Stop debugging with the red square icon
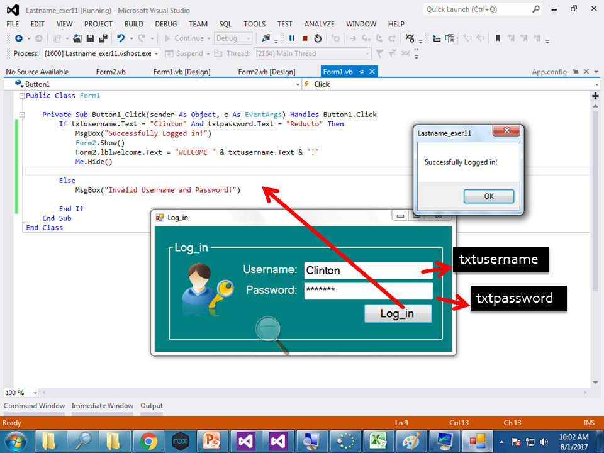Screen dimensions: 604x453 (x=305, y=38)
